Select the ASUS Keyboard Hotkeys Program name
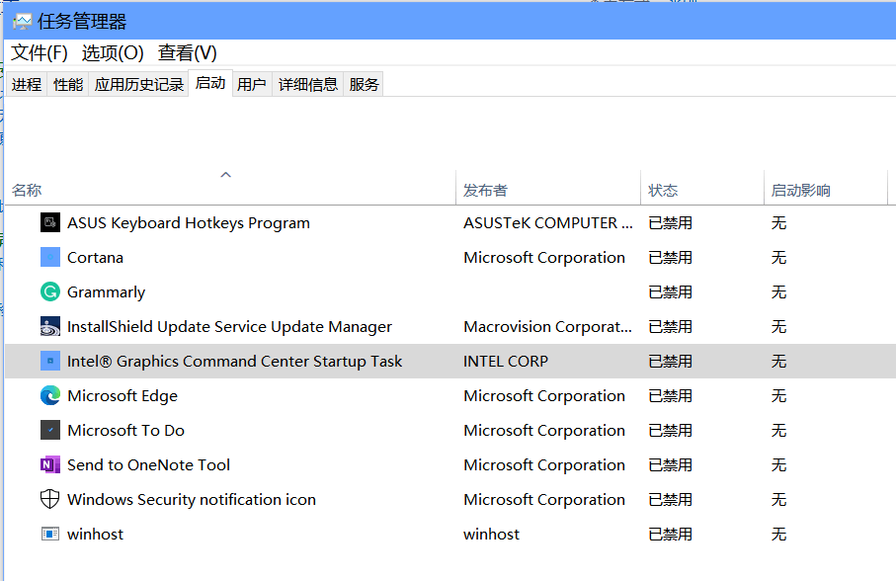This screenshot has width=896, height=581. coord(189,222)
